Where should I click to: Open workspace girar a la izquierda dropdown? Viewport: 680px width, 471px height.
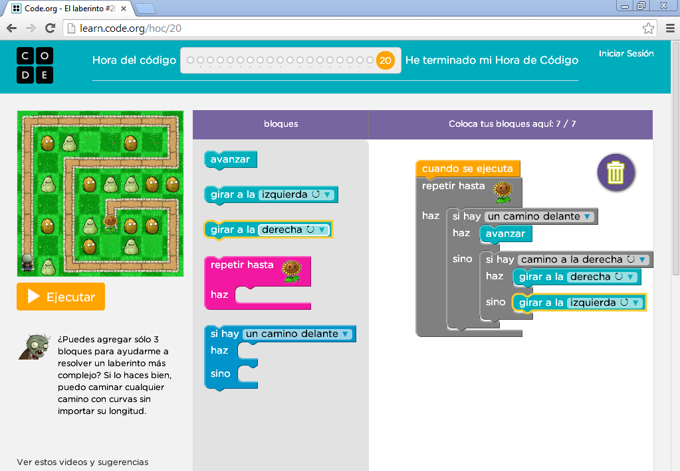click(x=635, y=303)
